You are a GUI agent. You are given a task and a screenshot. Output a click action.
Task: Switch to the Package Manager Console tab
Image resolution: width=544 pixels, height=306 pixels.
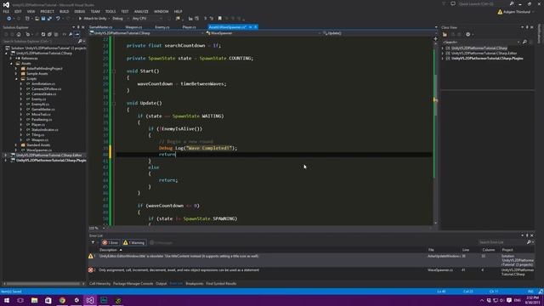coord(133,284)
